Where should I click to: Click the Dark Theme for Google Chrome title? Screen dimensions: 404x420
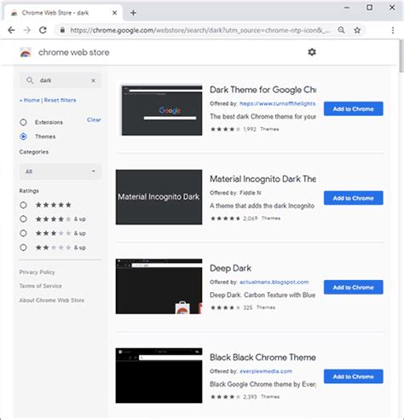263,90
